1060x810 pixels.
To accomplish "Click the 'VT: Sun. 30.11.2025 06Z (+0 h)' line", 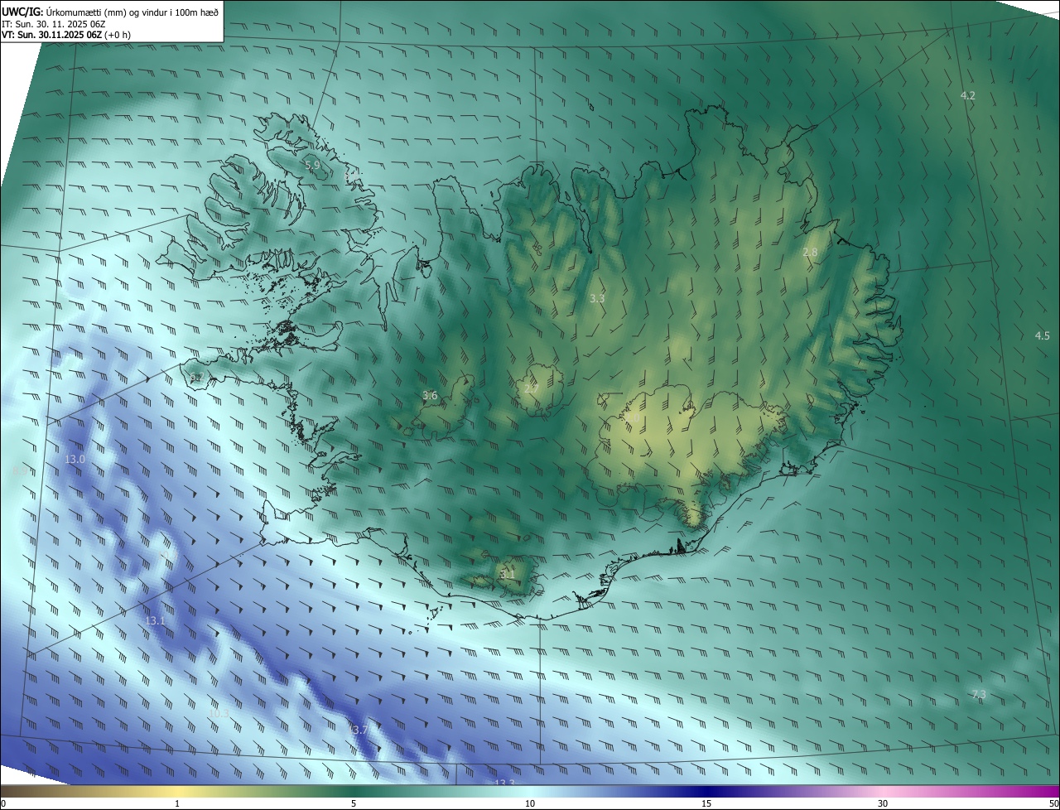I will point(66,35).
